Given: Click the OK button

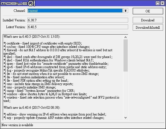Looking at the screenshot, I should [148, 11].
